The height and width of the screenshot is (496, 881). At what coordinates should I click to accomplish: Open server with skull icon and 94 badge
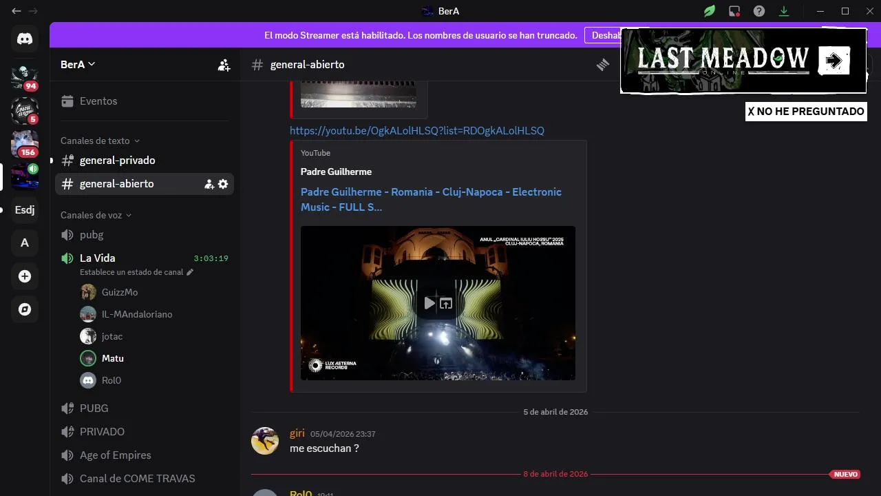click(25, 76)
